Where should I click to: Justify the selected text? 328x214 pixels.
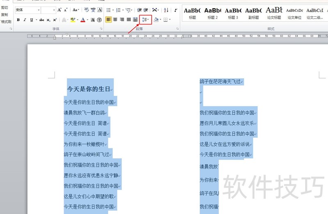click(129, 20)
